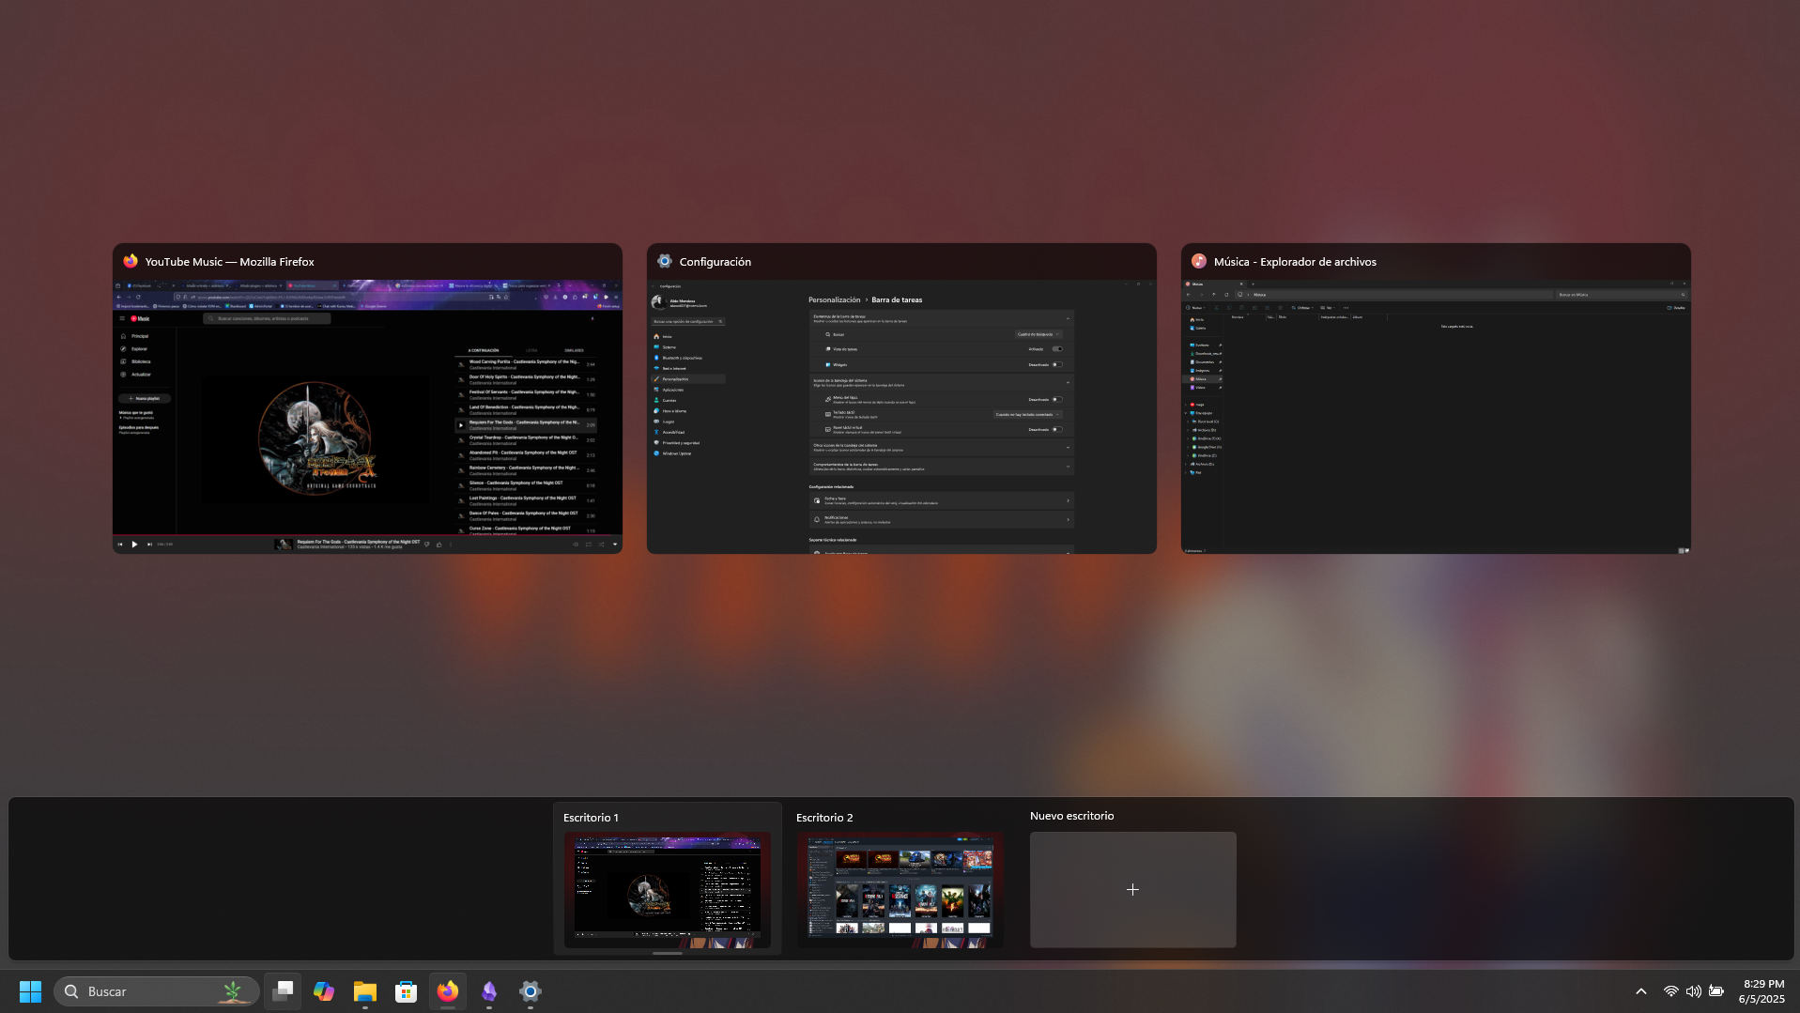
Task: Launch Copilot from the taskbar
Action: [x=324, y=991]
